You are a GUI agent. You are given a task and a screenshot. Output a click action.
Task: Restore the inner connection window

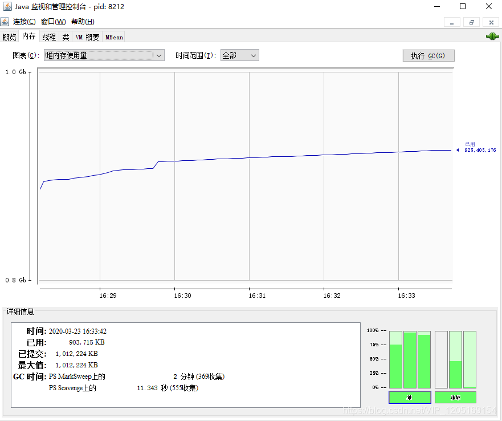tap(472, 22)
